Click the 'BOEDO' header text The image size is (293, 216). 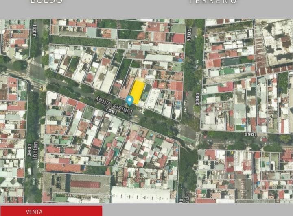click(46, 2)
